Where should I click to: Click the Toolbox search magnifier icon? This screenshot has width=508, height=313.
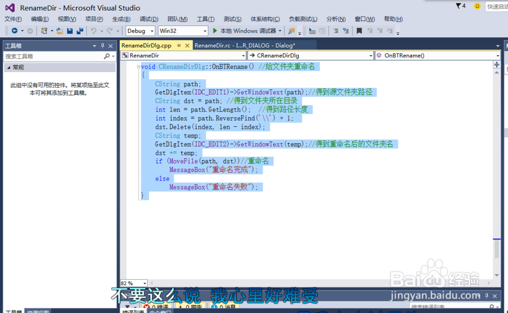[107, 56]
